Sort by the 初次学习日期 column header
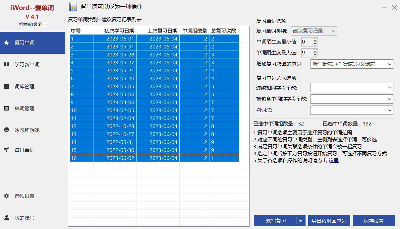This screenshot has width=400, height=229. (115, 31)
